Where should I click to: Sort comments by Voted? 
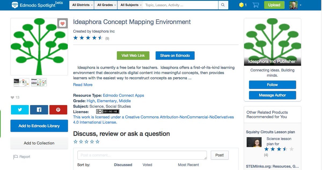point(147,165)
